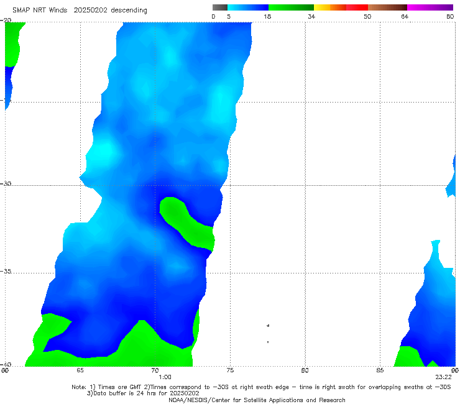Screen dimensions: 460x404
Task: Click the longitude axis label '85'
Action: tap(380, 370)
